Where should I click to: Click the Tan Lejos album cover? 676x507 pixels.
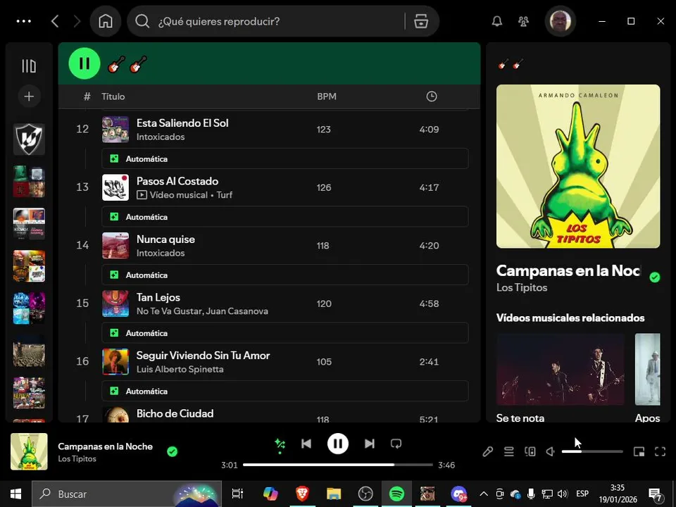pyautogui.click(x=115, y=303)
